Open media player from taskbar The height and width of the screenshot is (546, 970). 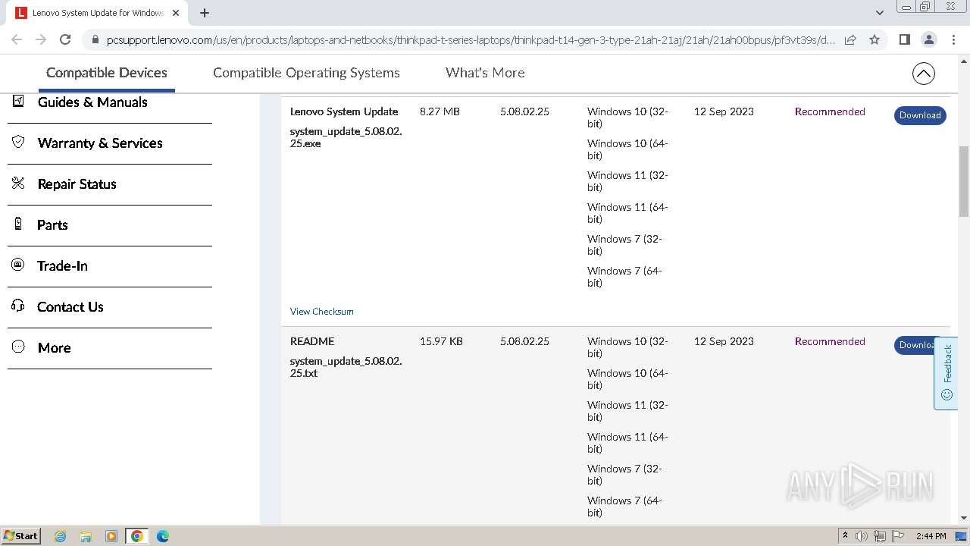pos(111,536)
